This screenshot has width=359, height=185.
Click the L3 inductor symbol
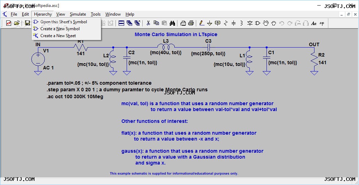pyautogui.click(x=166, y=47)
